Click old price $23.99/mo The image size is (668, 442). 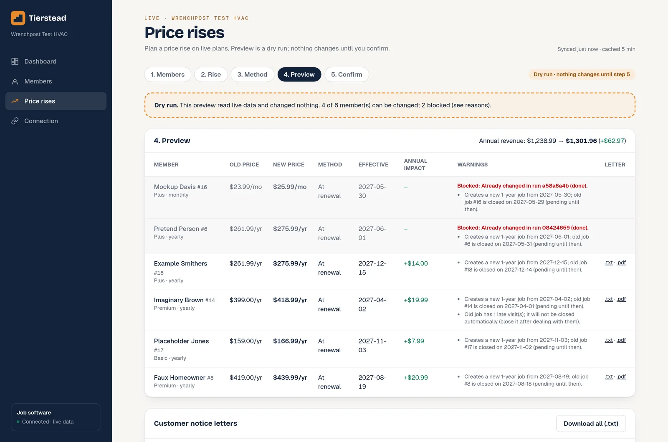pos(245,187)
